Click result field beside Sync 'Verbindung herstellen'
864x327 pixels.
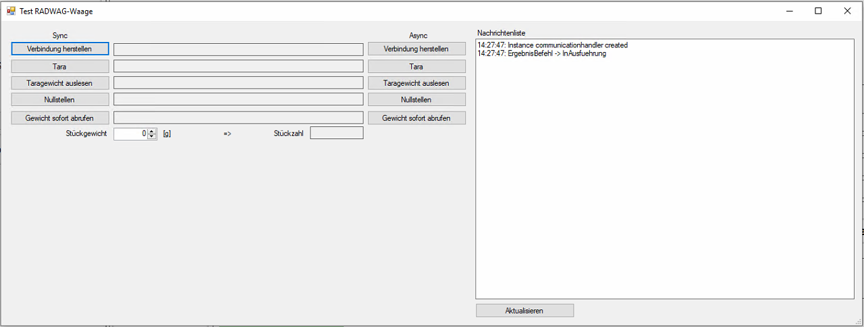238,49
